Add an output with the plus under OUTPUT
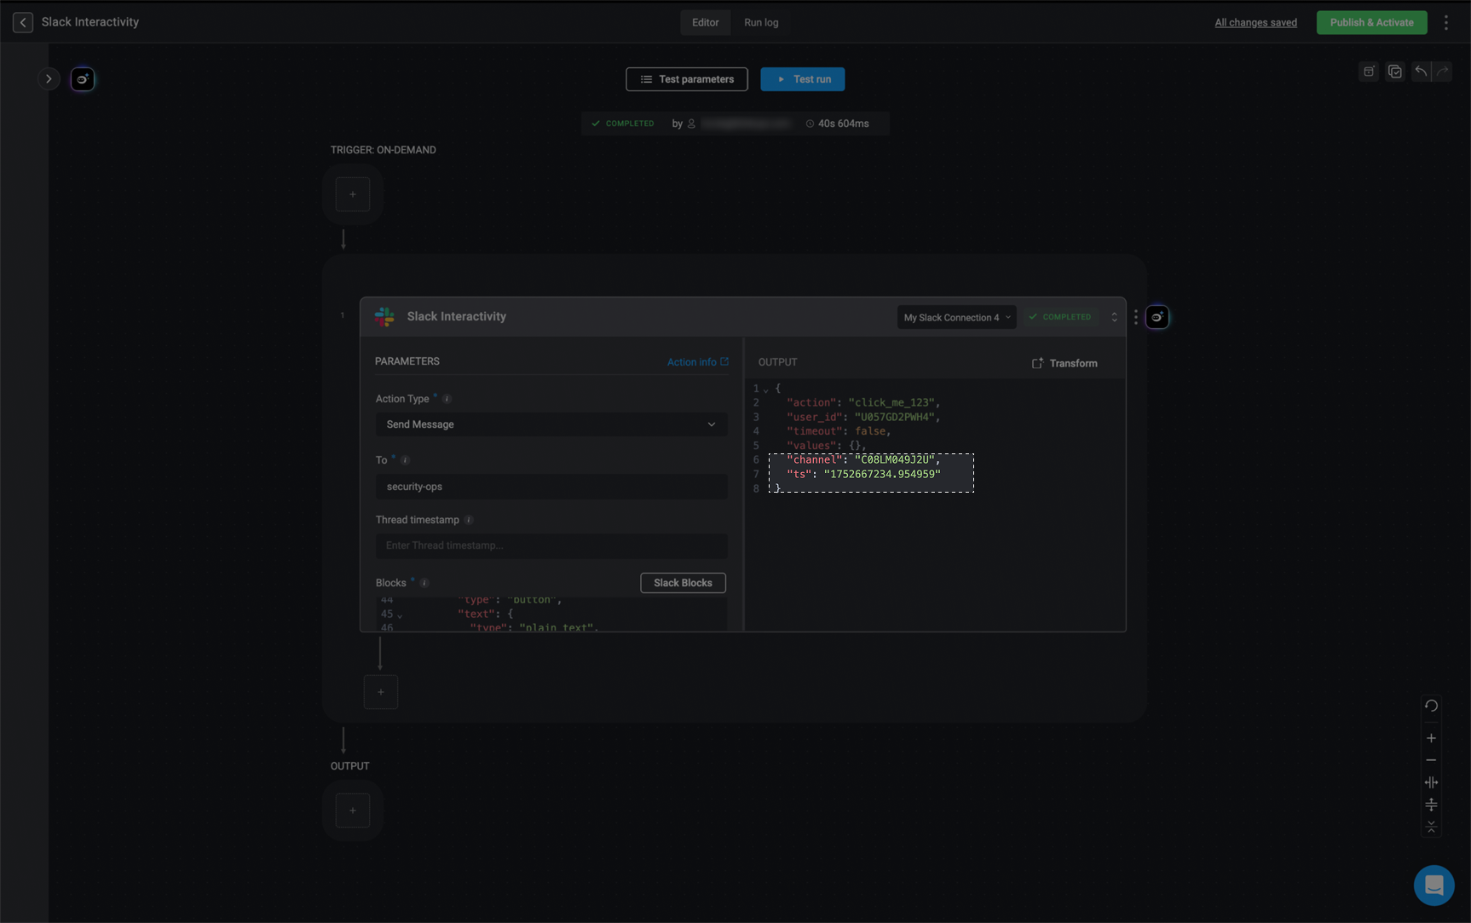Screen dimensions: 1471x923 353,811
